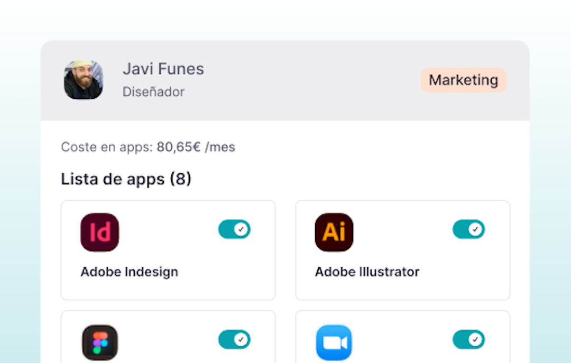The image size is (571, 363).
Task: Turn off the Adobe Illustrator toggle
Action: pyautogui.click(x=468, y=229)
